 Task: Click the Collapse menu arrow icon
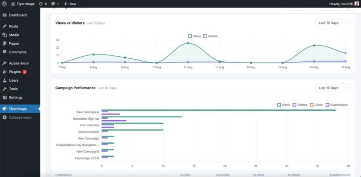point(4,117)
